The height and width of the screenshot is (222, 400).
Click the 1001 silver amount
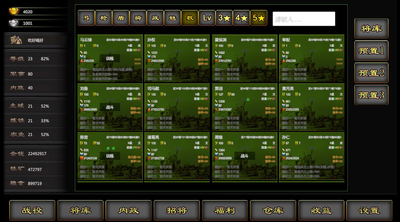[x=28, y=23]
